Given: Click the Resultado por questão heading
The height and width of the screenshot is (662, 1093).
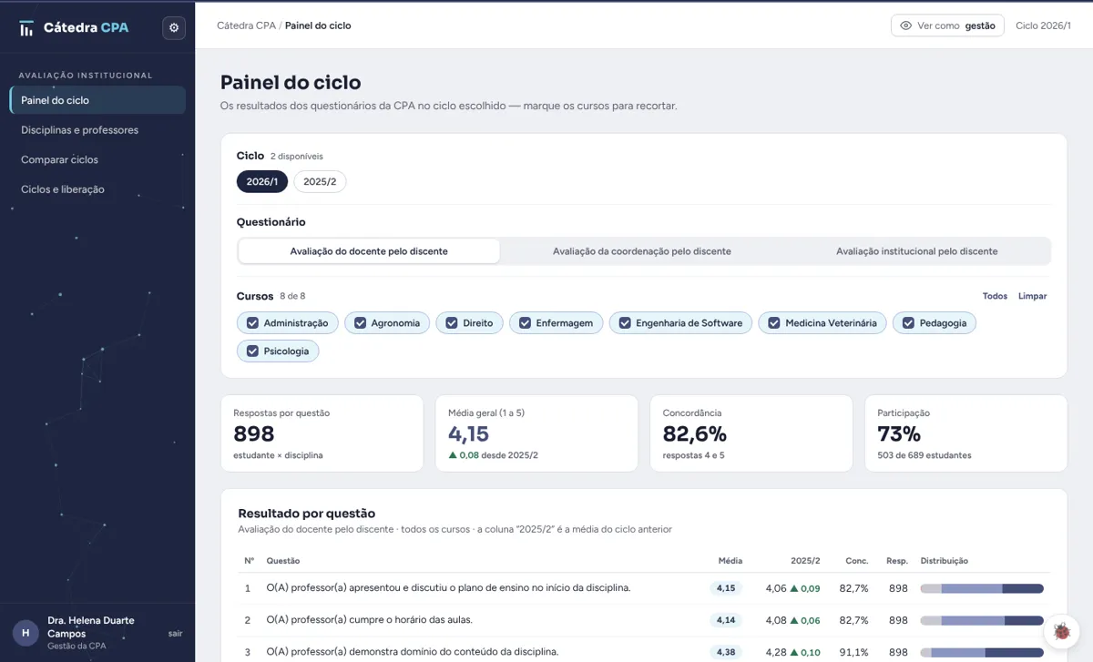Looking at the screenshot, I should tap(306, 514).
